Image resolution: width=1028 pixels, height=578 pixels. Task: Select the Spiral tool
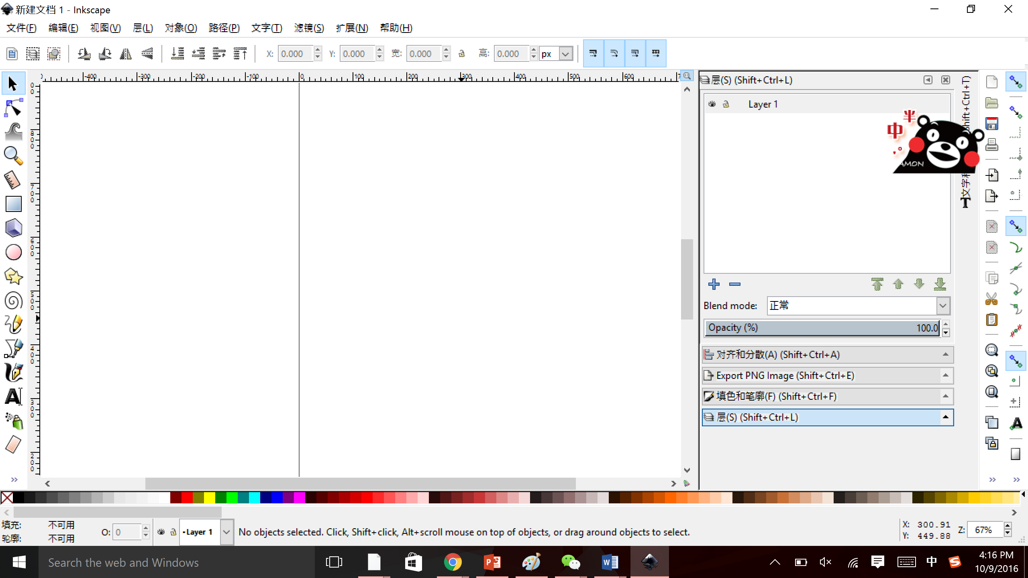(13, 300)
